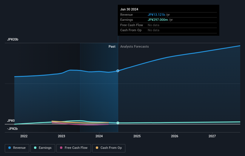Click the JP¥20b y-axis label
The height and width of the screenshot is (156, 245).
[13, 39]
